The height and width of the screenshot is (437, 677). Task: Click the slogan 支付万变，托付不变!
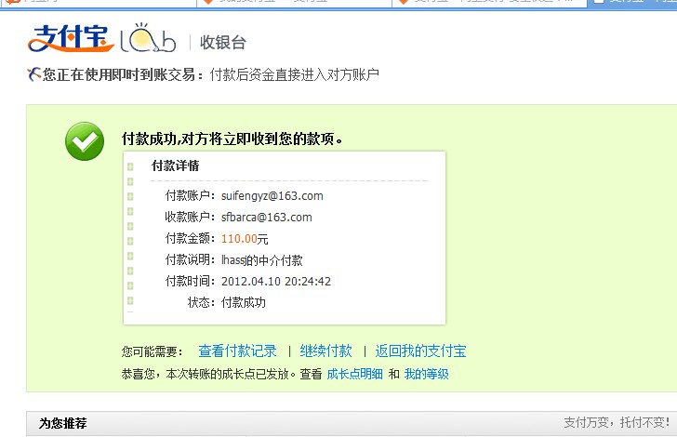(x=617, y=422)
